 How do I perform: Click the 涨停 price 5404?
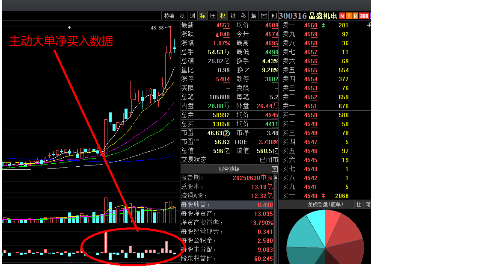pyautogui.click(x=223, y=80)
